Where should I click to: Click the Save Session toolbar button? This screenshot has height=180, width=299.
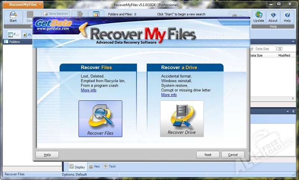(x=56, y=14)
